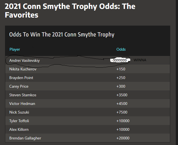The width and height of the screenshot is (178, 145).
Task: Click the Player column header
Action: [x=15, y=49]
